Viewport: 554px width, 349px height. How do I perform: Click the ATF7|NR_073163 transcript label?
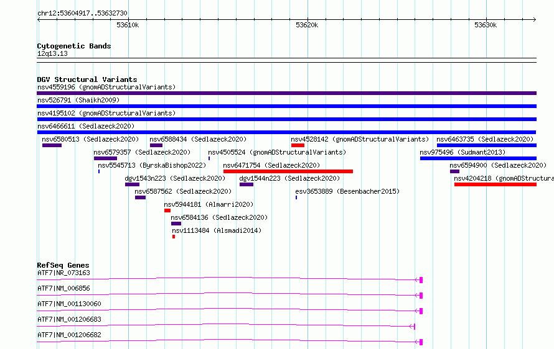click(x=63, y=273)
